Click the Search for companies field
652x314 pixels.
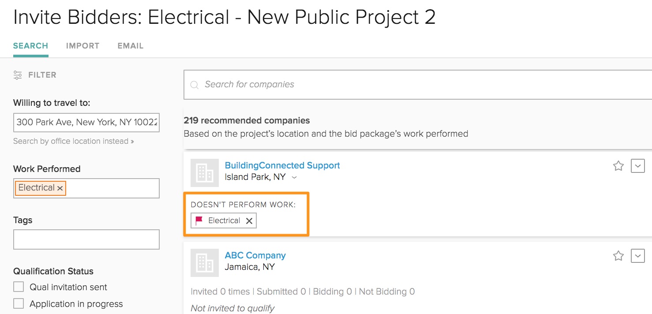[397, 85]
